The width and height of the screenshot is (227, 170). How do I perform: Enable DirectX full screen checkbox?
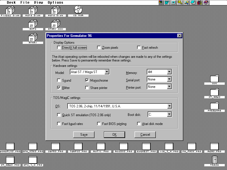[x=59, y=47]
